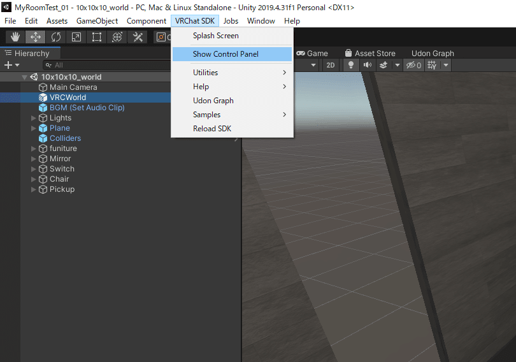Open the Assets menu
The height and width of the screenshot is (362, 516).
[57, 21]
